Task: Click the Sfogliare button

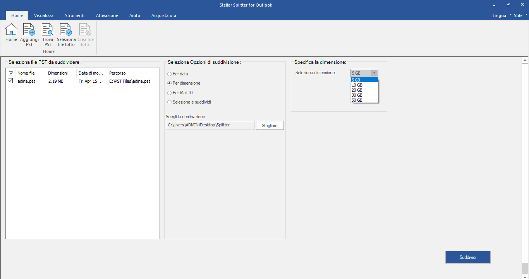Action: (x=270, y=126)
